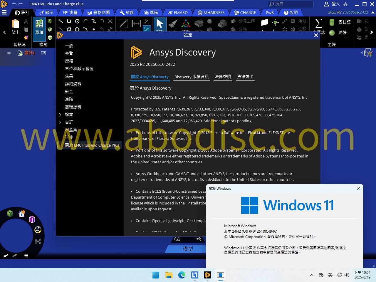The image size is (376, 282).
Task: Open Windows Start menu
Action: click(x=156, y=275)
